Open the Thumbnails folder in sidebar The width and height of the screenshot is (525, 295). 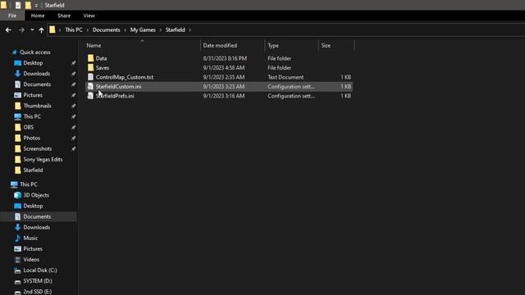(x=37, y=106)
